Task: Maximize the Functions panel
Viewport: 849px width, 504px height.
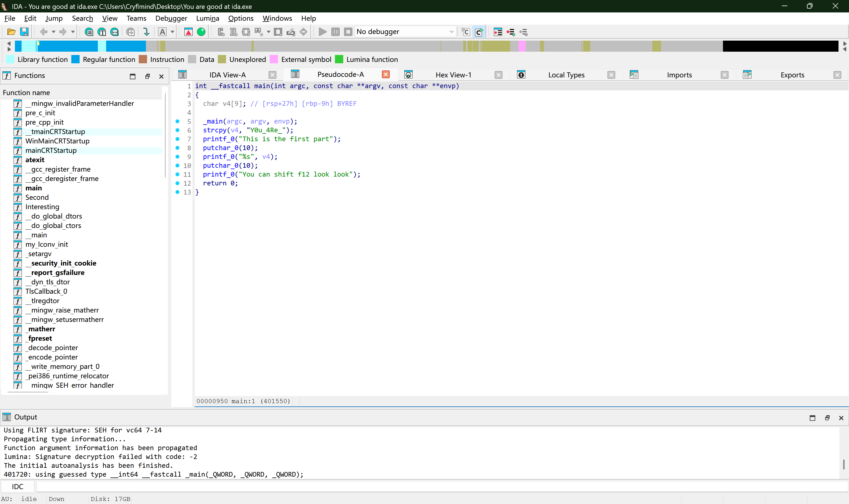Action: 132,77
